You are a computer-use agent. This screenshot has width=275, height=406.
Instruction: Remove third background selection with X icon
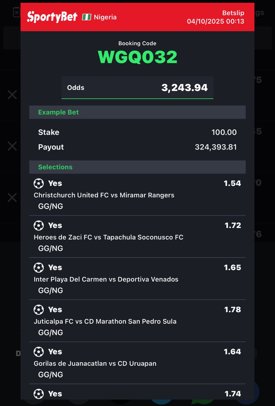click(12, 198)
